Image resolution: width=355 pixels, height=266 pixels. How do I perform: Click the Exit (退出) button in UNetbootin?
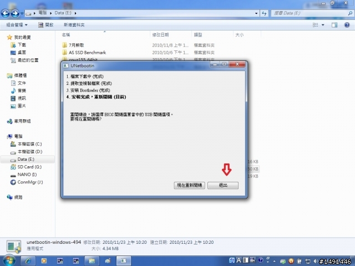coord(223,185)
